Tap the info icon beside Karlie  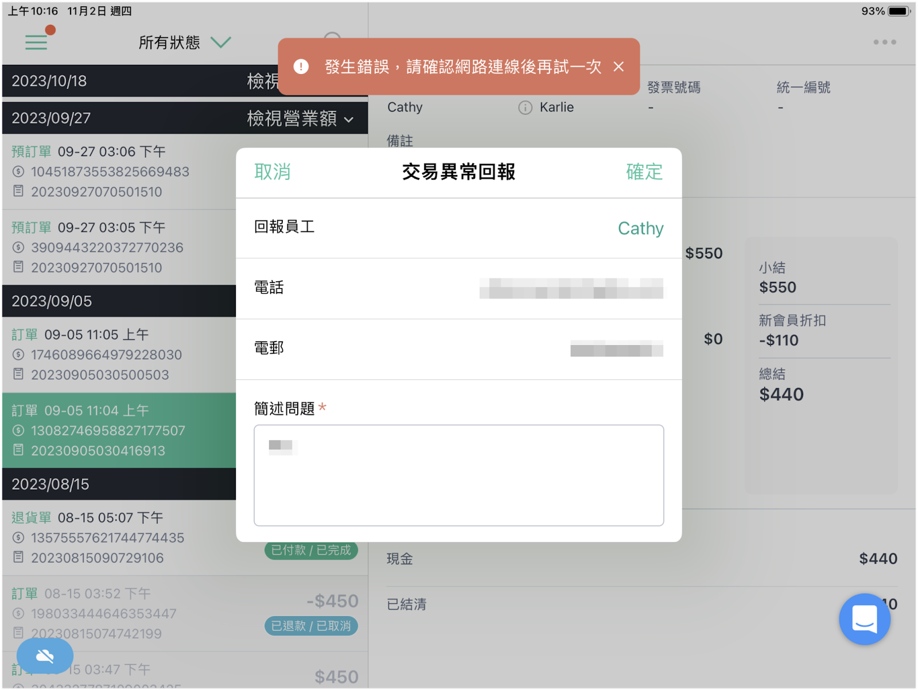coord(525,107)
